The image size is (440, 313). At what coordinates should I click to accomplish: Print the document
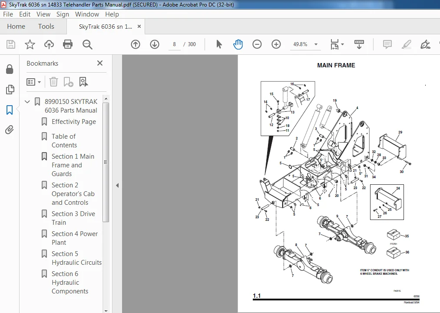pos(68,44)
